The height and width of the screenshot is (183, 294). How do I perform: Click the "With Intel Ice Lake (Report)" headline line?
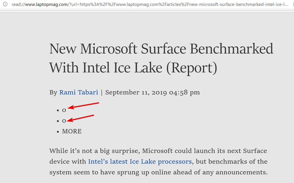[x=133, y=67]
